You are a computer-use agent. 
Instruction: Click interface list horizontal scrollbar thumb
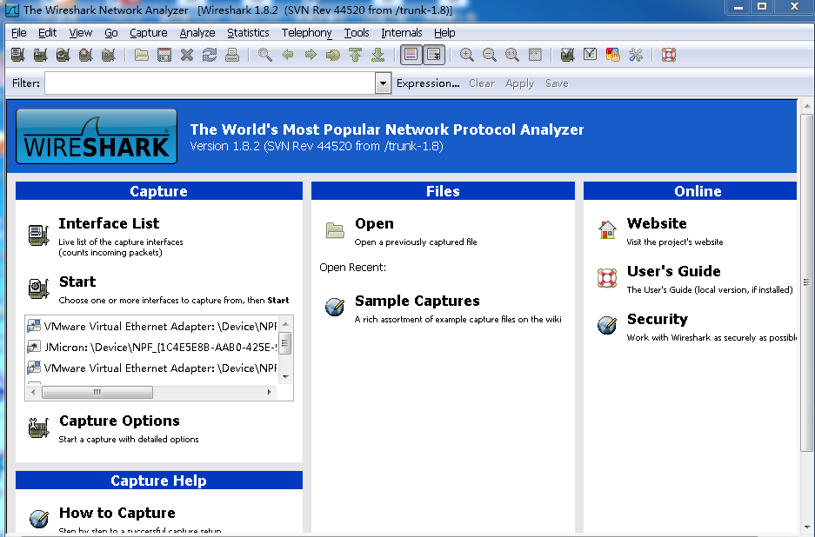click(x=97, y=392)
